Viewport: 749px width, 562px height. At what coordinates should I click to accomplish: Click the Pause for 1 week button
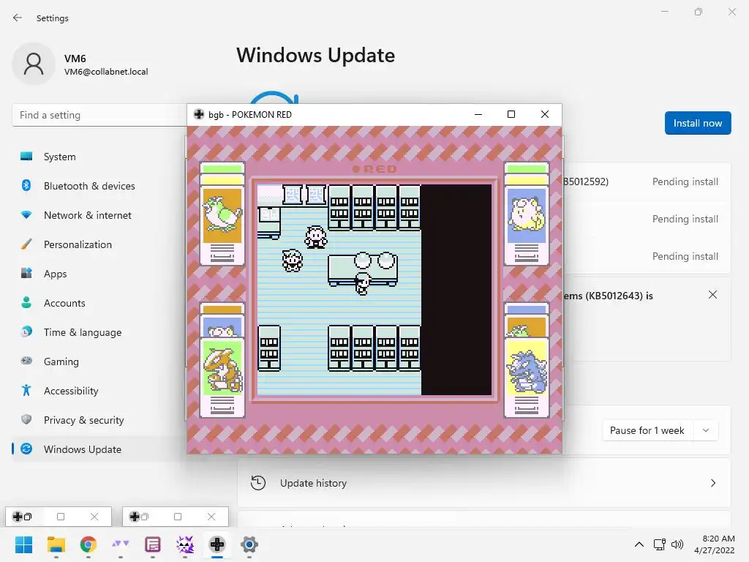tap(647, 430)
